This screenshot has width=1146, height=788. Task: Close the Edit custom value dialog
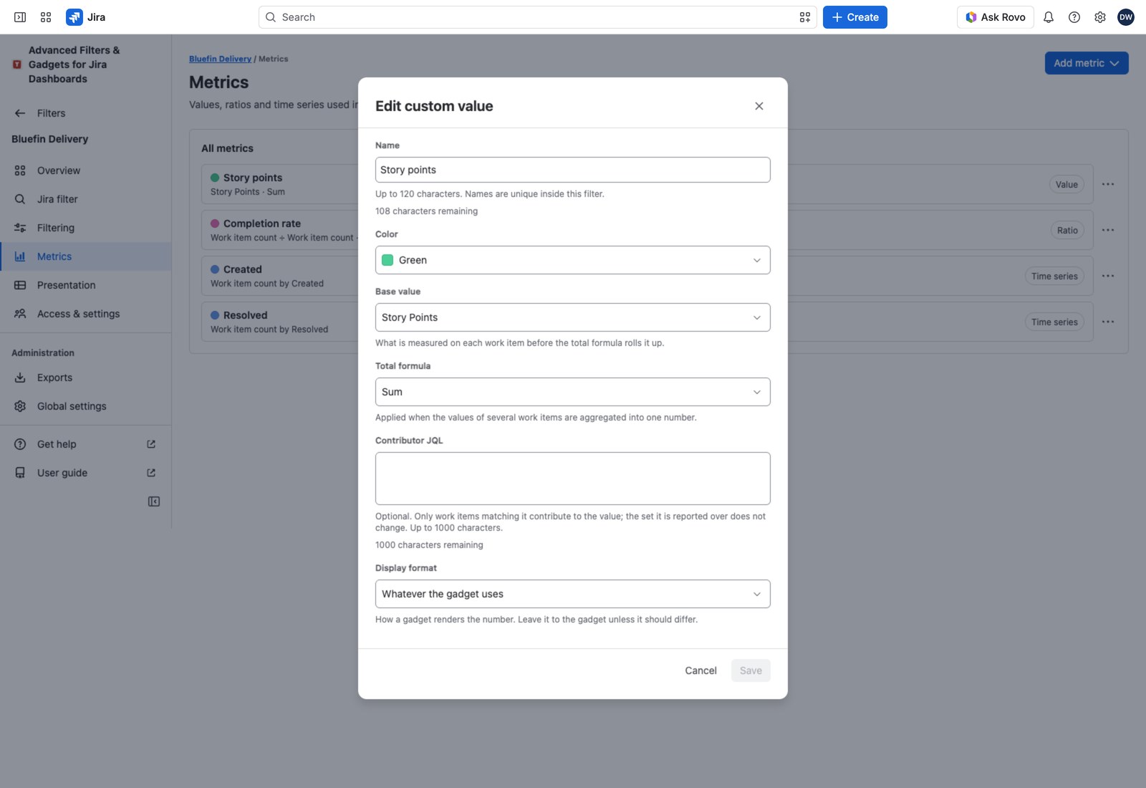(759, 106)
